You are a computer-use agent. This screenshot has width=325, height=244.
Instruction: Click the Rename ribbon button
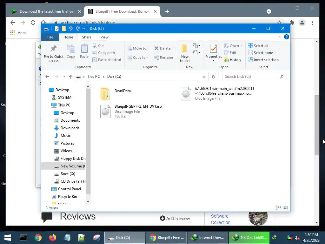coord(163,58)
